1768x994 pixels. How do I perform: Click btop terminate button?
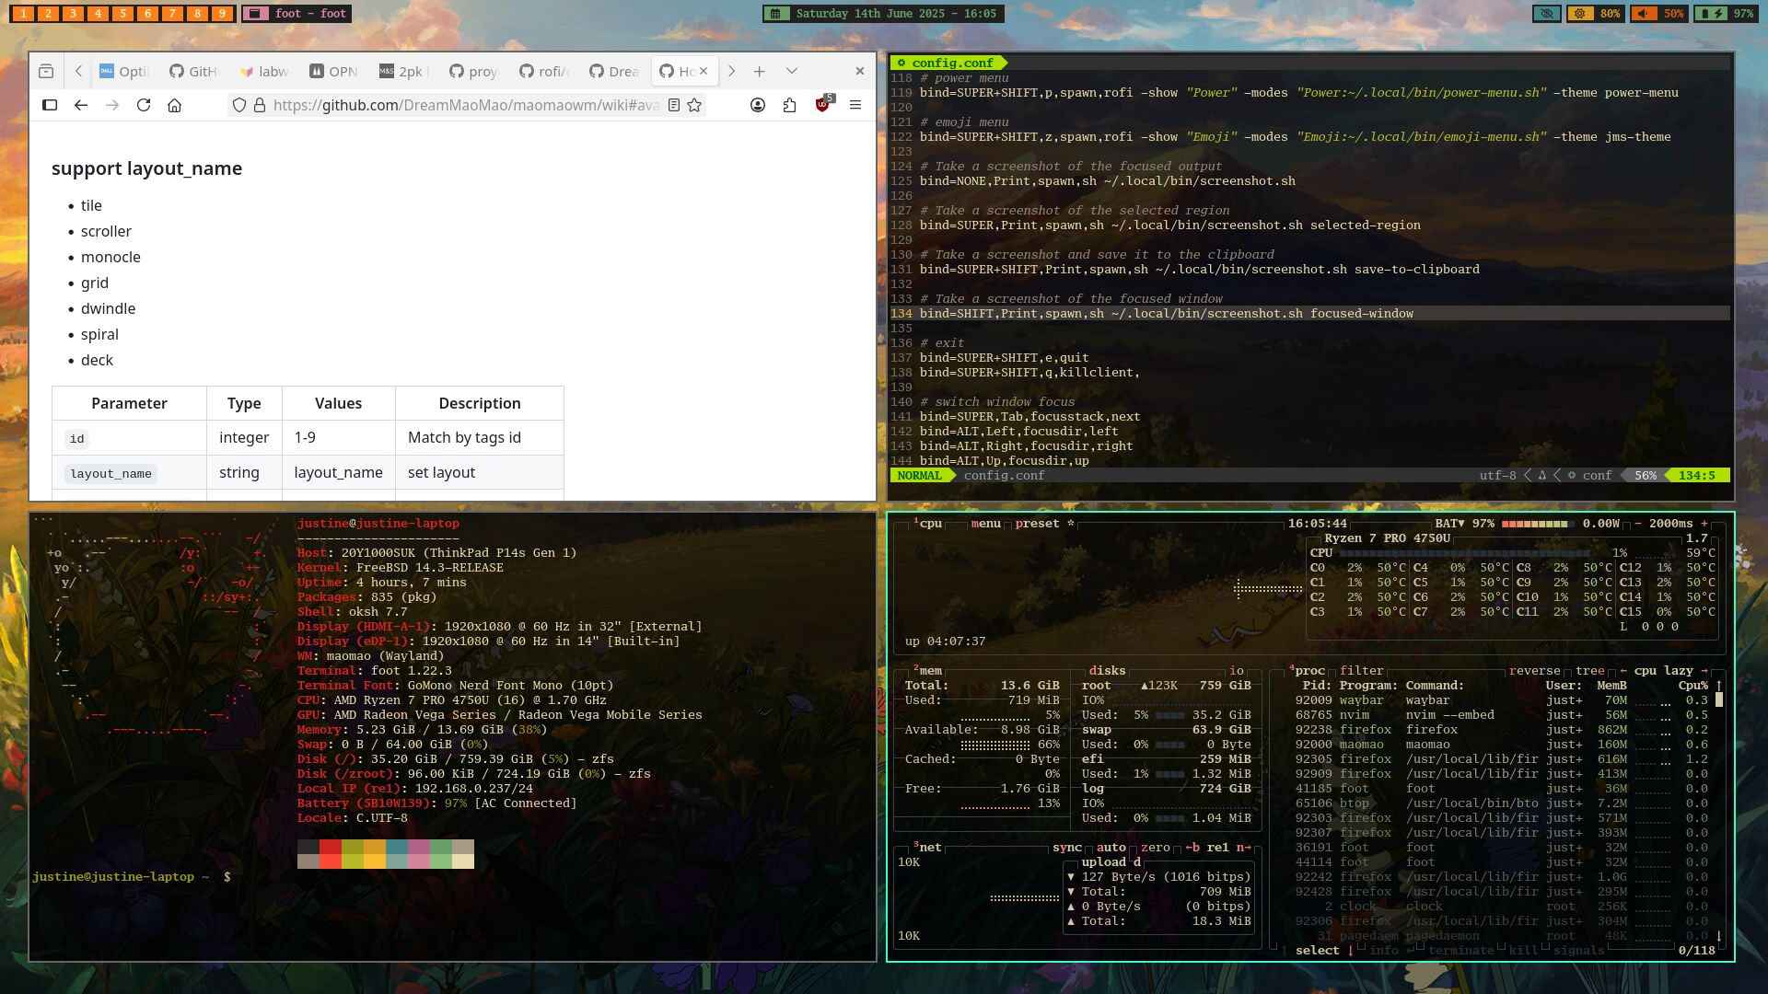point(1460,951)
